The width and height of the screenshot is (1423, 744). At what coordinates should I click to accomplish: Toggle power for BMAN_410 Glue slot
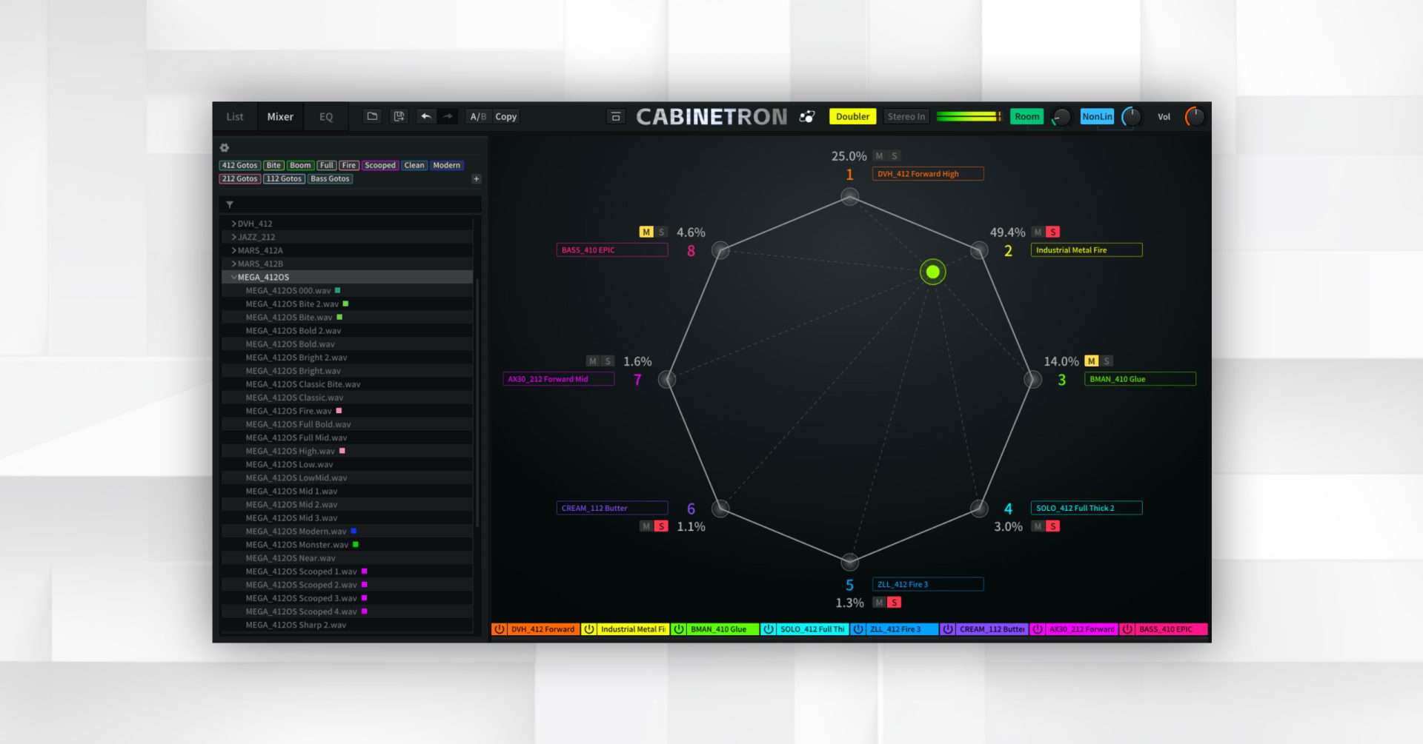coord(679,629)
